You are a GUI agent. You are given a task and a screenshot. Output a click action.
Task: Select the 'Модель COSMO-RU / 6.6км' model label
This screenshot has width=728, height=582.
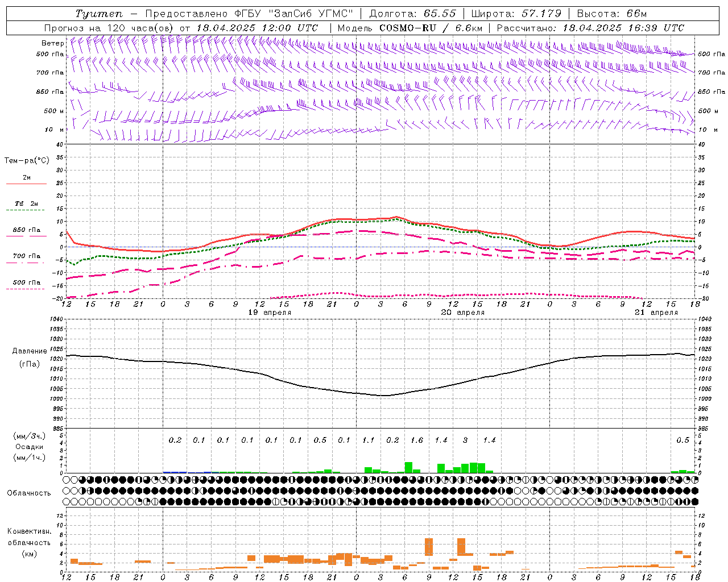tap(409, 28)
